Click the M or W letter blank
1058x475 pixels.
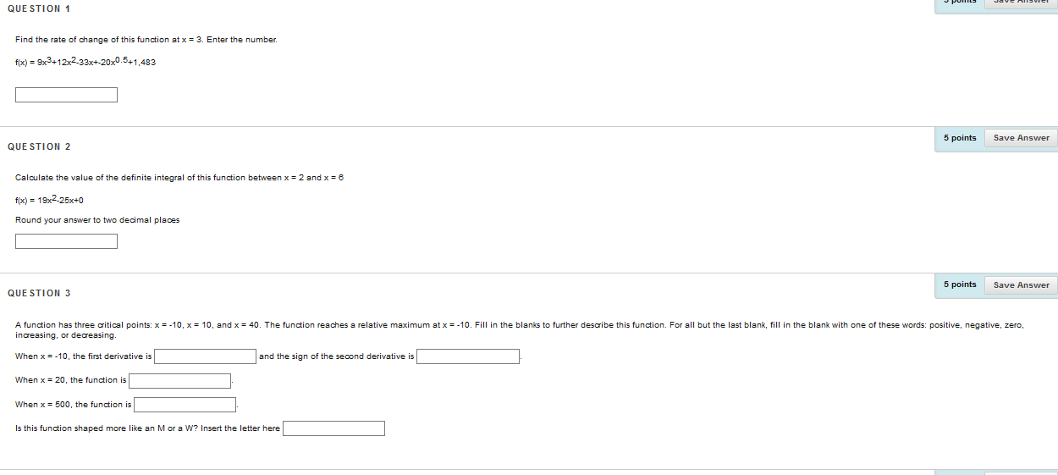(x=333, y=428)
